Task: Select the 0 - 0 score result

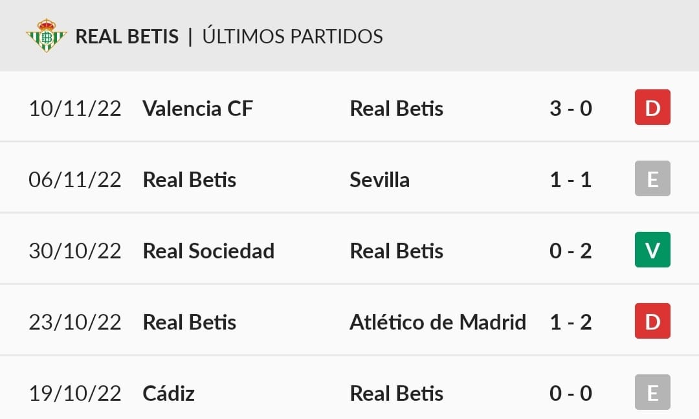Action: (571, 393)
